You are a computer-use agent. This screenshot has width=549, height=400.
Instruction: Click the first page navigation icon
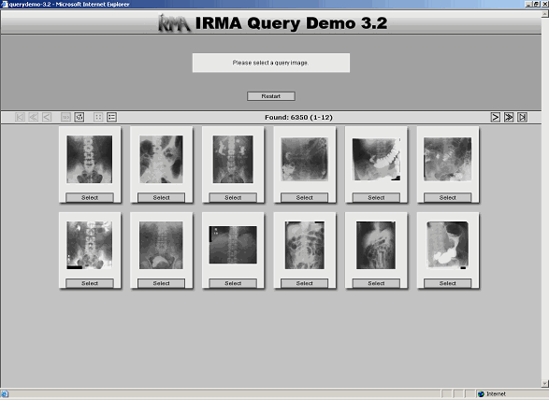coord(20,117)
